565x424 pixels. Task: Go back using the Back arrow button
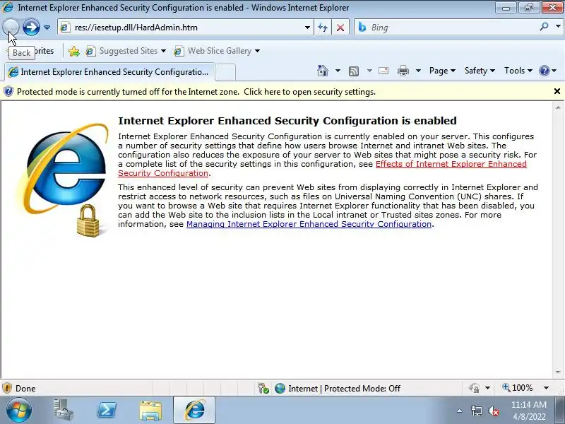click(11, 27)
